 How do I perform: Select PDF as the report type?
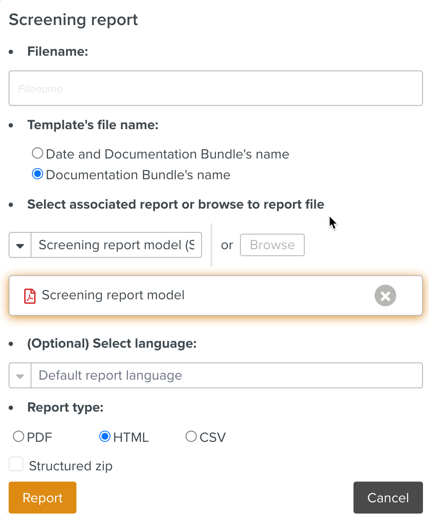pyautogui.click(x=19, y=437)
